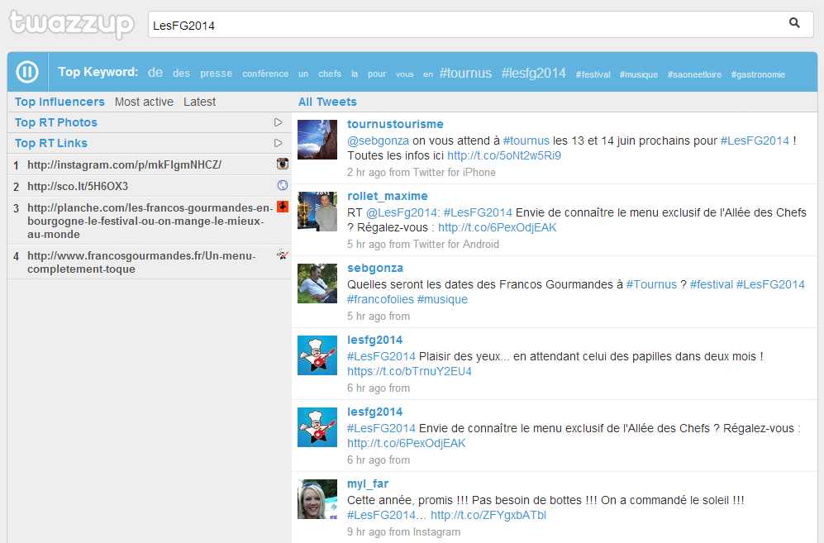Image resolution: width=824 pixels, height=543 pixels.
Task: Click the red favicon beside planche.com link
Action: point(283,207)
